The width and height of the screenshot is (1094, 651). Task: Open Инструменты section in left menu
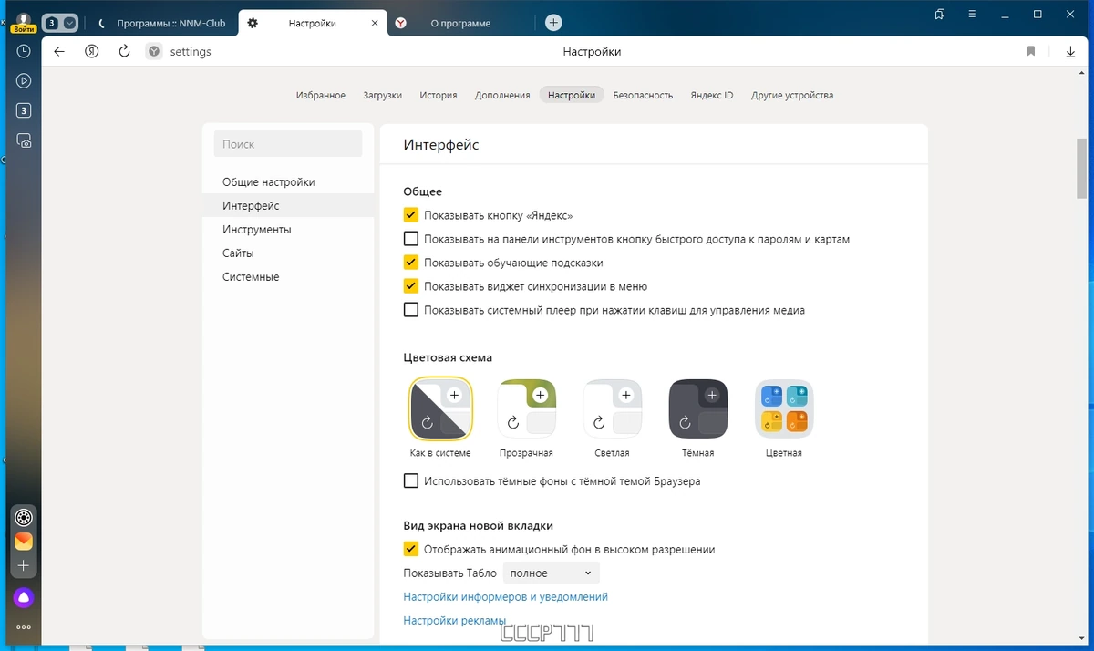257,230
